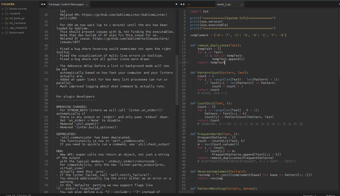Expand the cpp_research folder
The width and height of the screenshot is (340, 196).
pos(3,28)
